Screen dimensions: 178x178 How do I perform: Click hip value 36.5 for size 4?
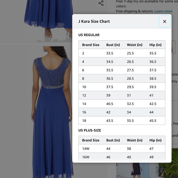pos(153,62)
